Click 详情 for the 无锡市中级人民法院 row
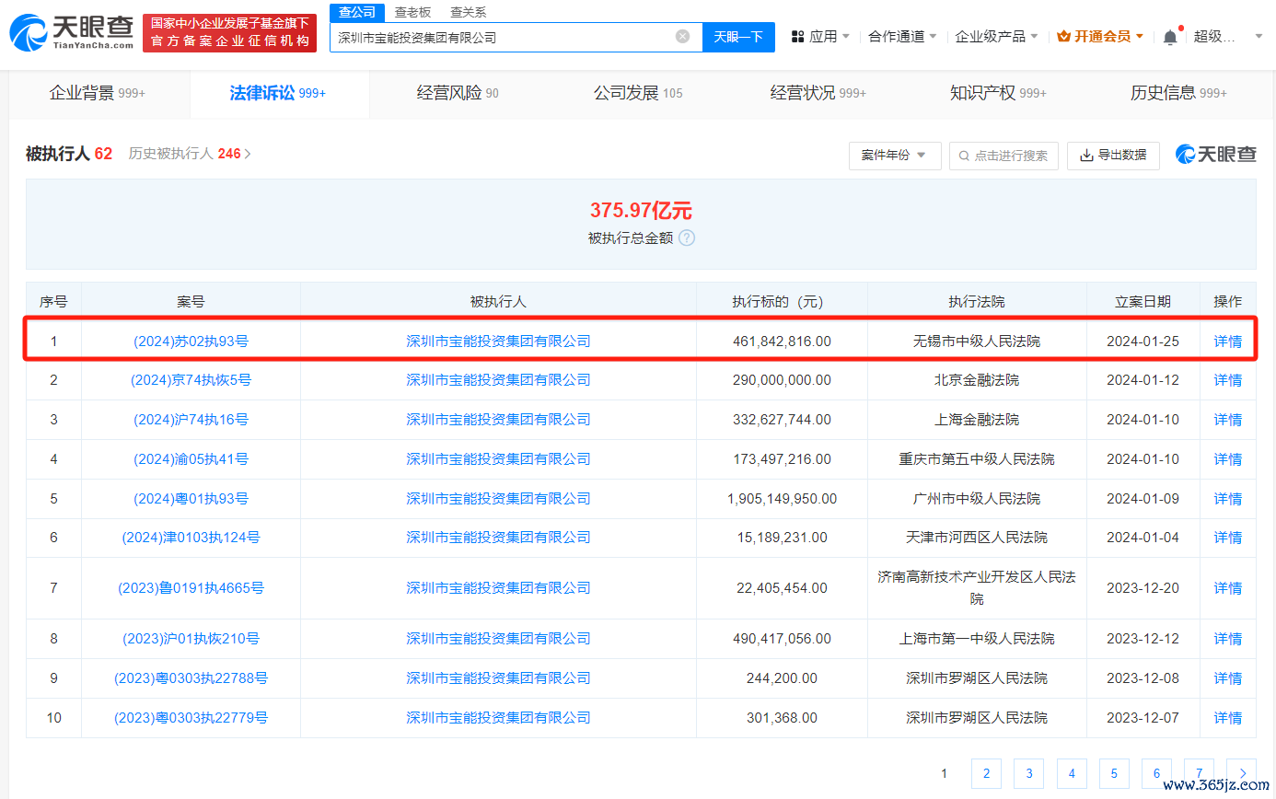 (1227, 342)
